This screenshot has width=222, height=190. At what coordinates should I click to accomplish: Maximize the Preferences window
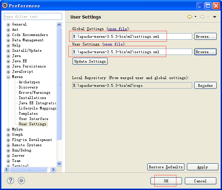pos(208,6)
